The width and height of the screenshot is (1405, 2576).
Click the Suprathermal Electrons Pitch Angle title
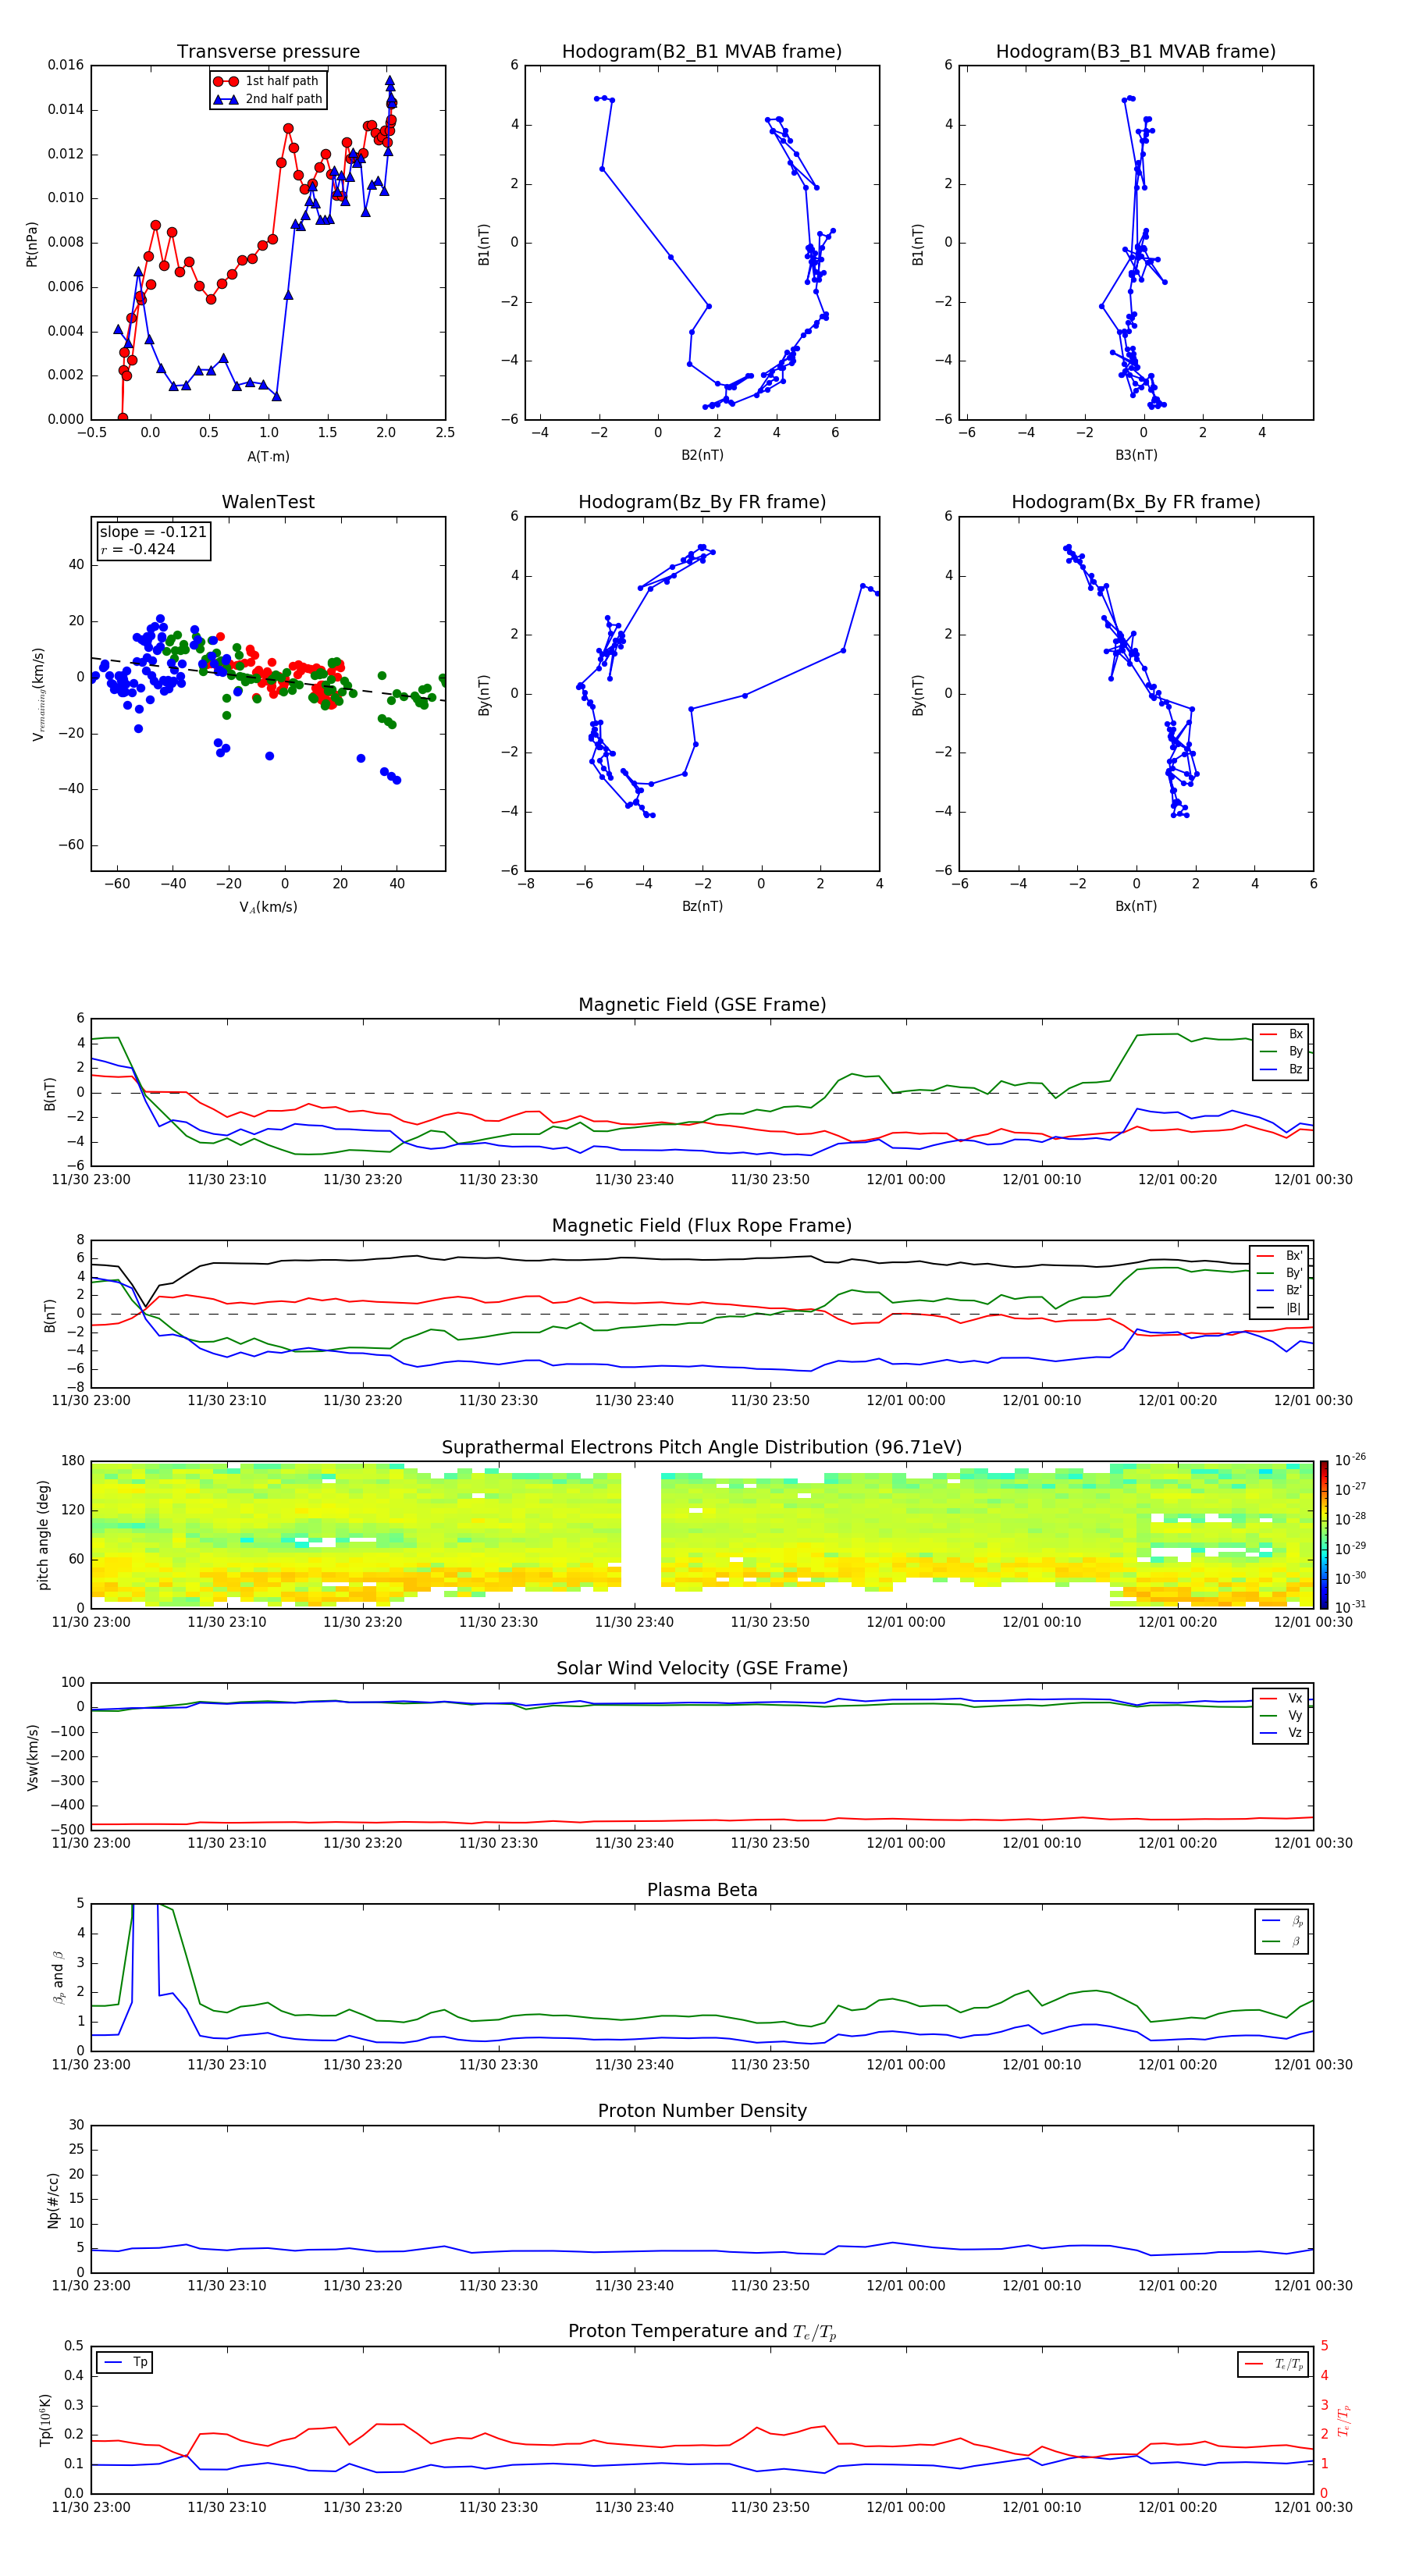tap(702, 1448)
